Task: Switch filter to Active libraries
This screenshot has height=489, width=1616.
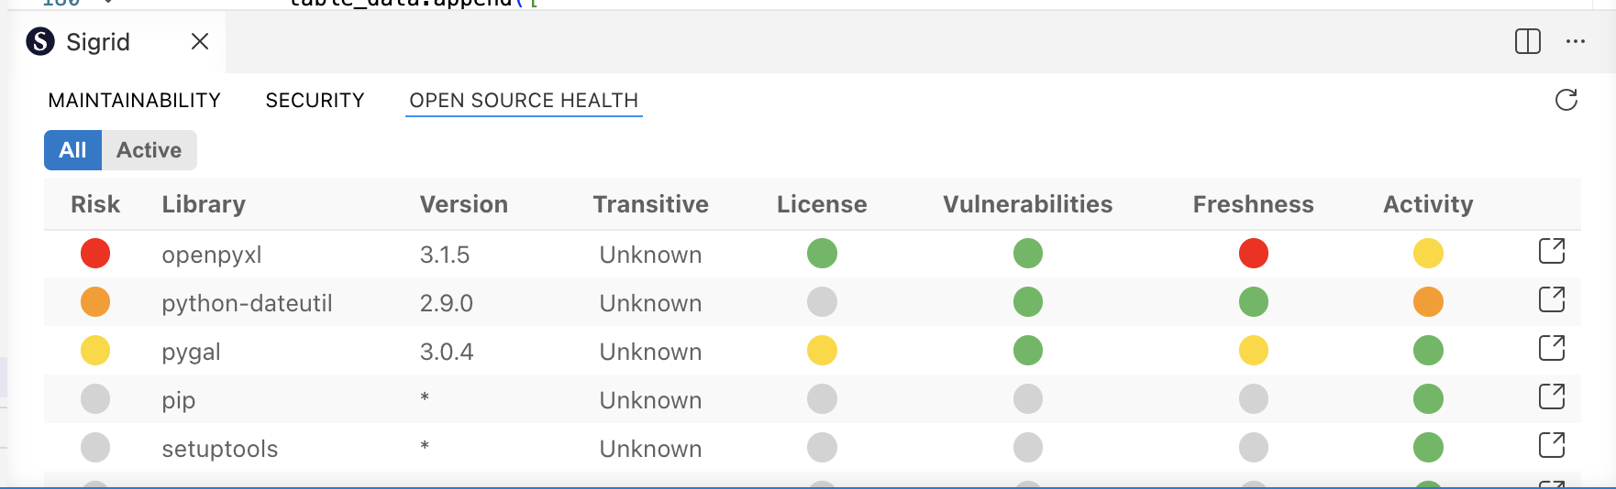Action: pos(149,150)
